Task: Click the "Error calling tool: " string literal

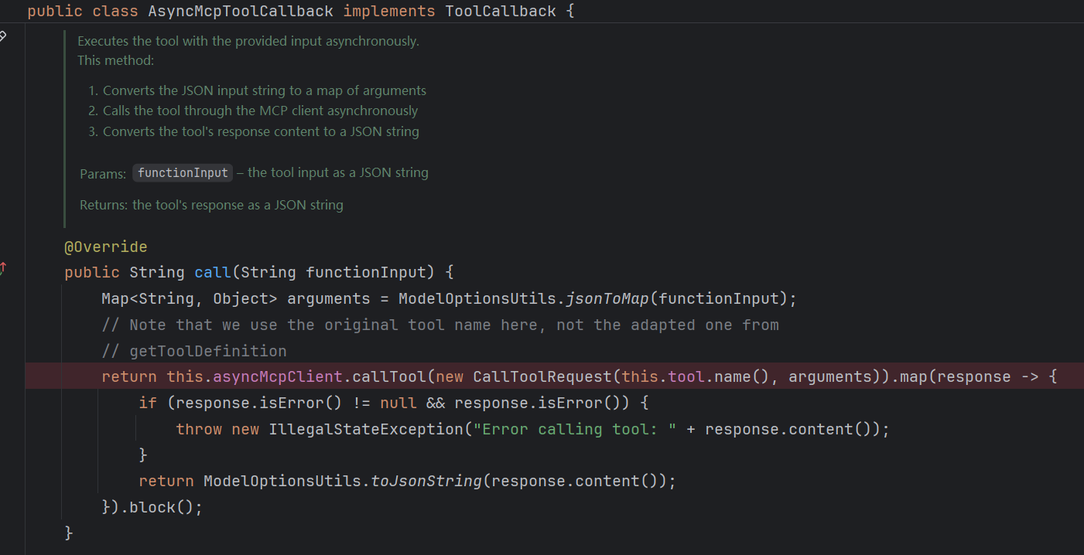Action: [x=575, y=430]
